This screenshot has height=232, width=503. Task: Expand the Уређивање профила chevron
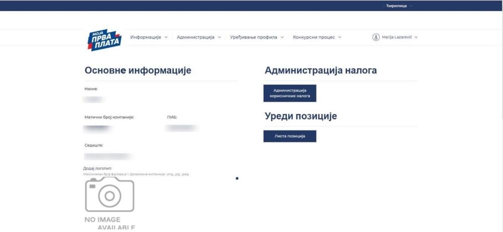click(282, 37)
